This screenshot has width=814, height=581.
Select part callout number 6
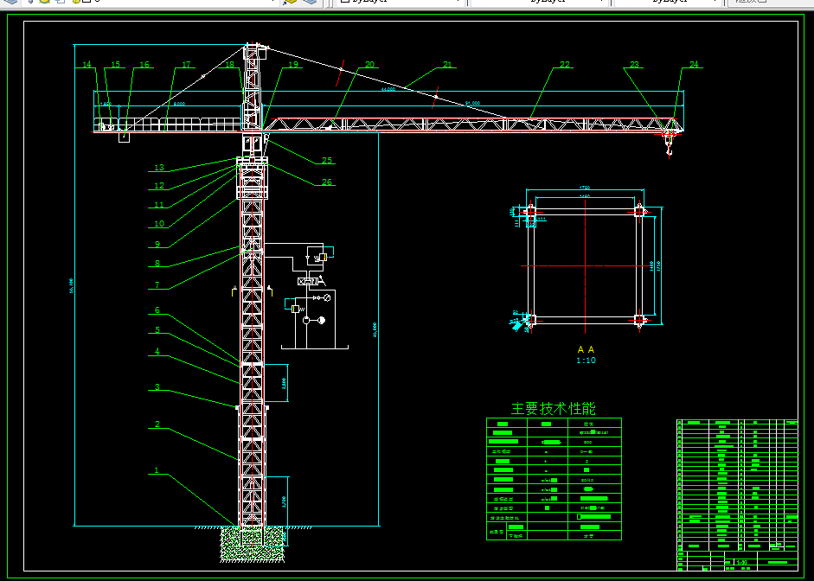[x=157, y=310]
